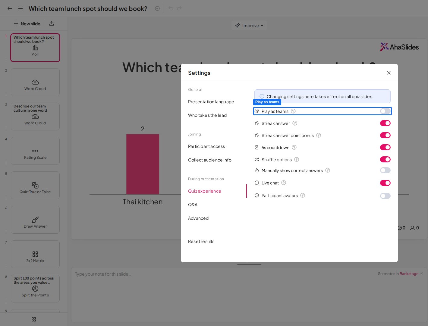Click help icon next to Play as teams
The width and height of the screenshot is (428, 326).
293,111
